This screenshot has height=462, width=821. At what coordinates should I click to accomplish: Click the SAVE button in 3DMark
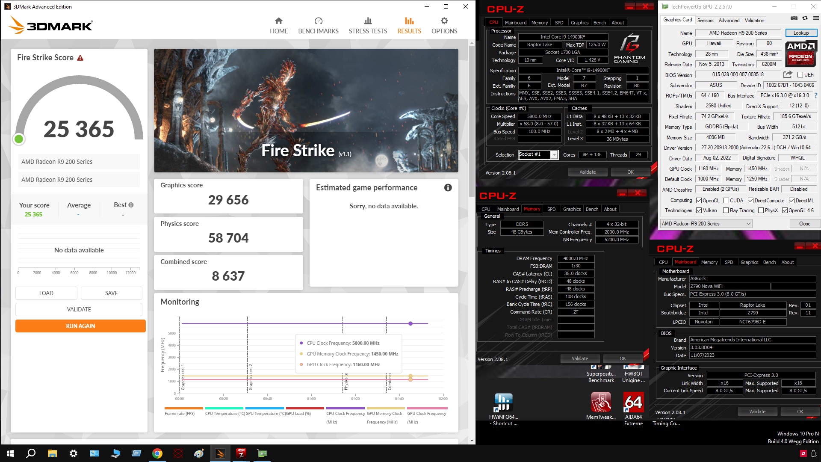click(112, 293)
